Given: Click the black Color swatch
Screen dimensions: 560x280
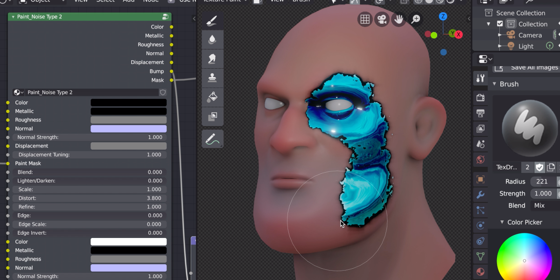Looking at the screenshot, I should click(128, 103).
